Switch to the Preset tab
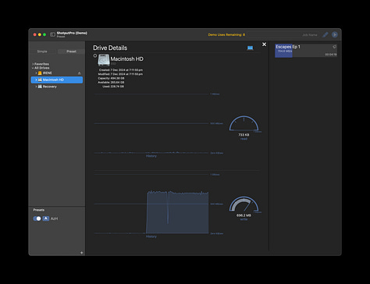This screenshot has height=284, width=370. [71, 51]
